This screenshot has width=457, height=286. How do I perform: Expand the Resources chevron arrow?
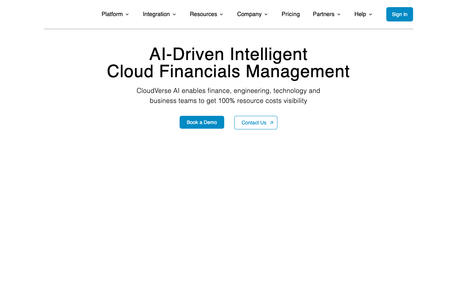[221, 14]
